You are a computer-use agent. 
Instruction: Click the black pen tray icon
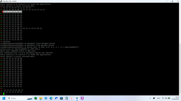[154, 98]
